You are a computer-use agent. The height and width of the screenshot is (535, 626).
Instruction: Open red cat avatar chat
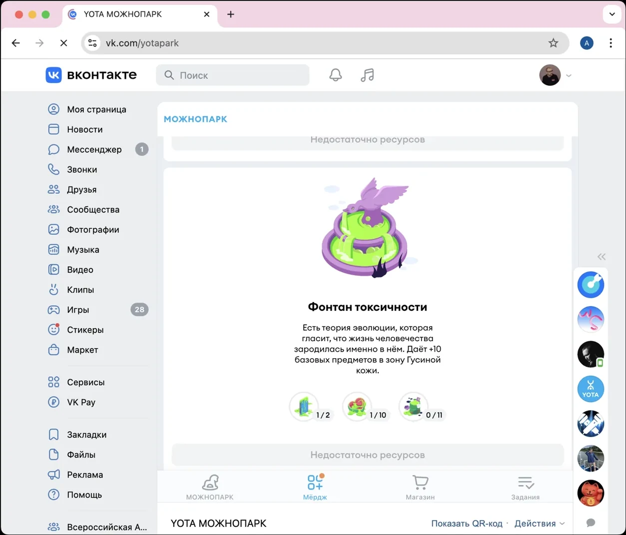pyautogui.click(x=591, y=493)
